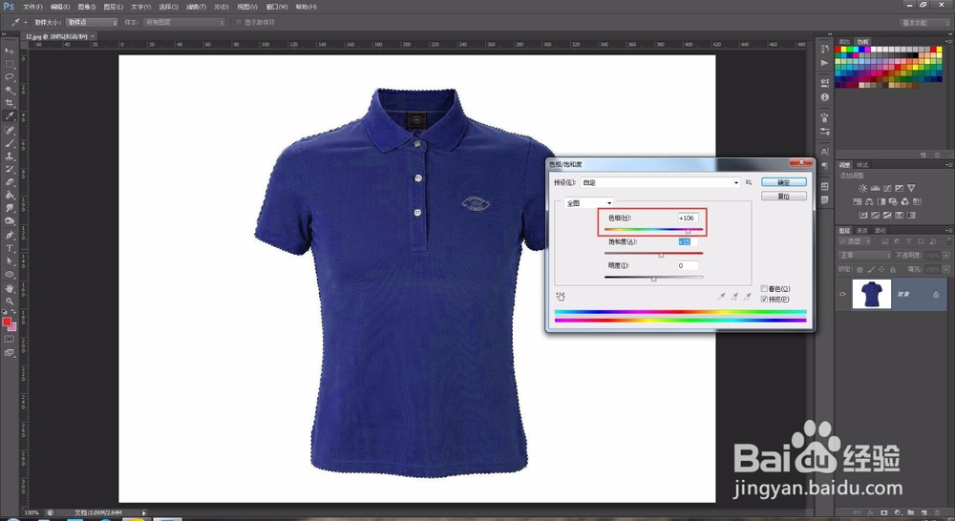
Task: Open the layer blend mode dropdown (正常)
Action: (x=864, y=255)
